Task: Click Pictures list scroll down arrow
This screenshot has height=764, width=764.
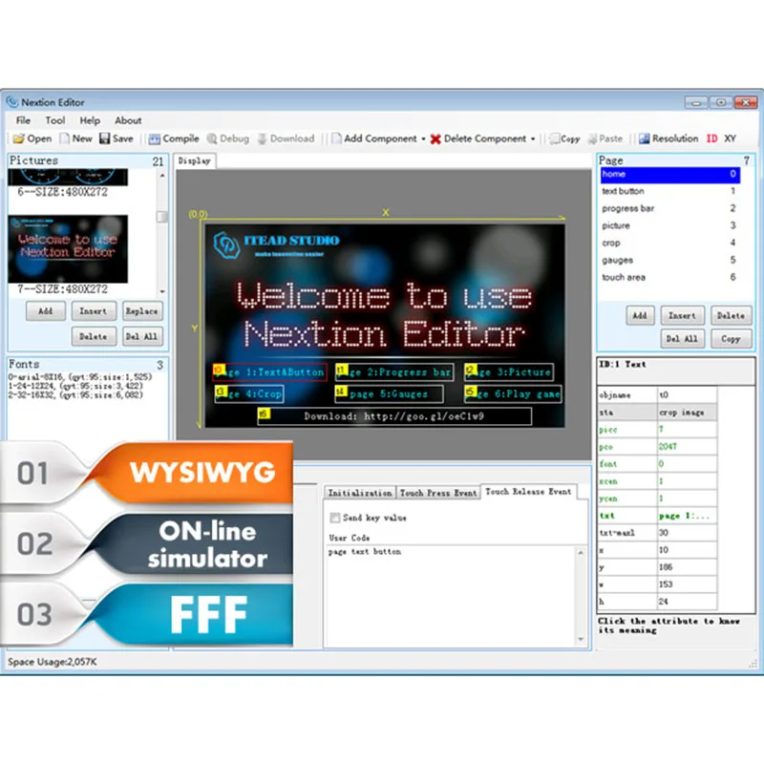Action: 162,291
